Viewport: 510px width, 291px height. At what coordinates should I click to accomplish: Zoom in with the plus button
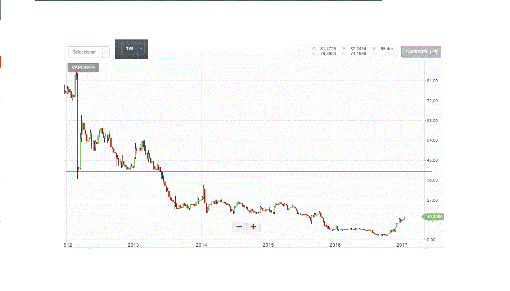point(253,227)
